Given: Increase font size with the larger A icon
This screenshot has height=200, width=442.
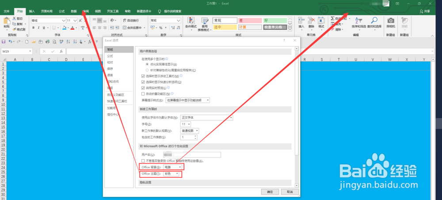Looking at the screenshot, I should pyautogui.click(x=80, y=21).
